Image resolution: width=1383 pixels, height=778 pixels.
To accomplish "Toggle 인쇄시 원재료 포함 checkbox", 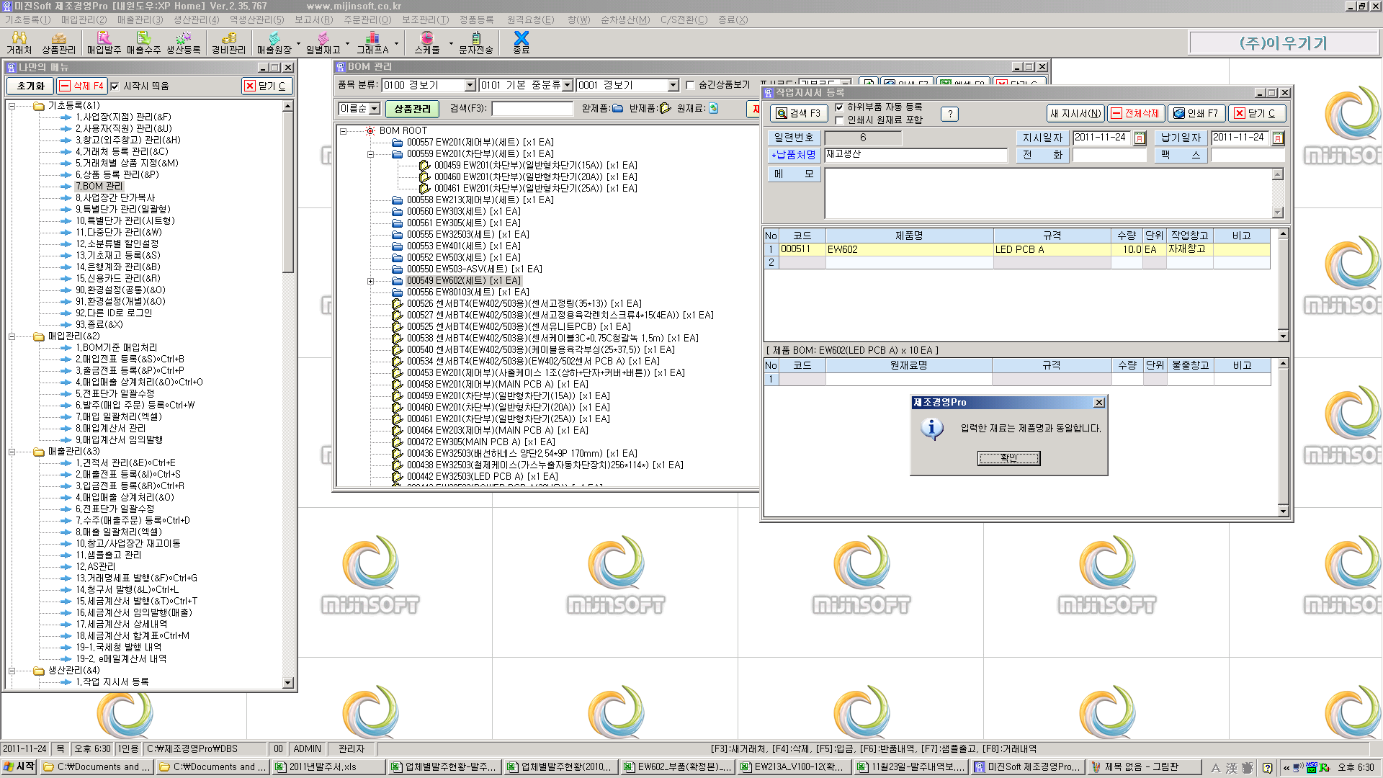I will pyautogui.click(x=839, y=120).
